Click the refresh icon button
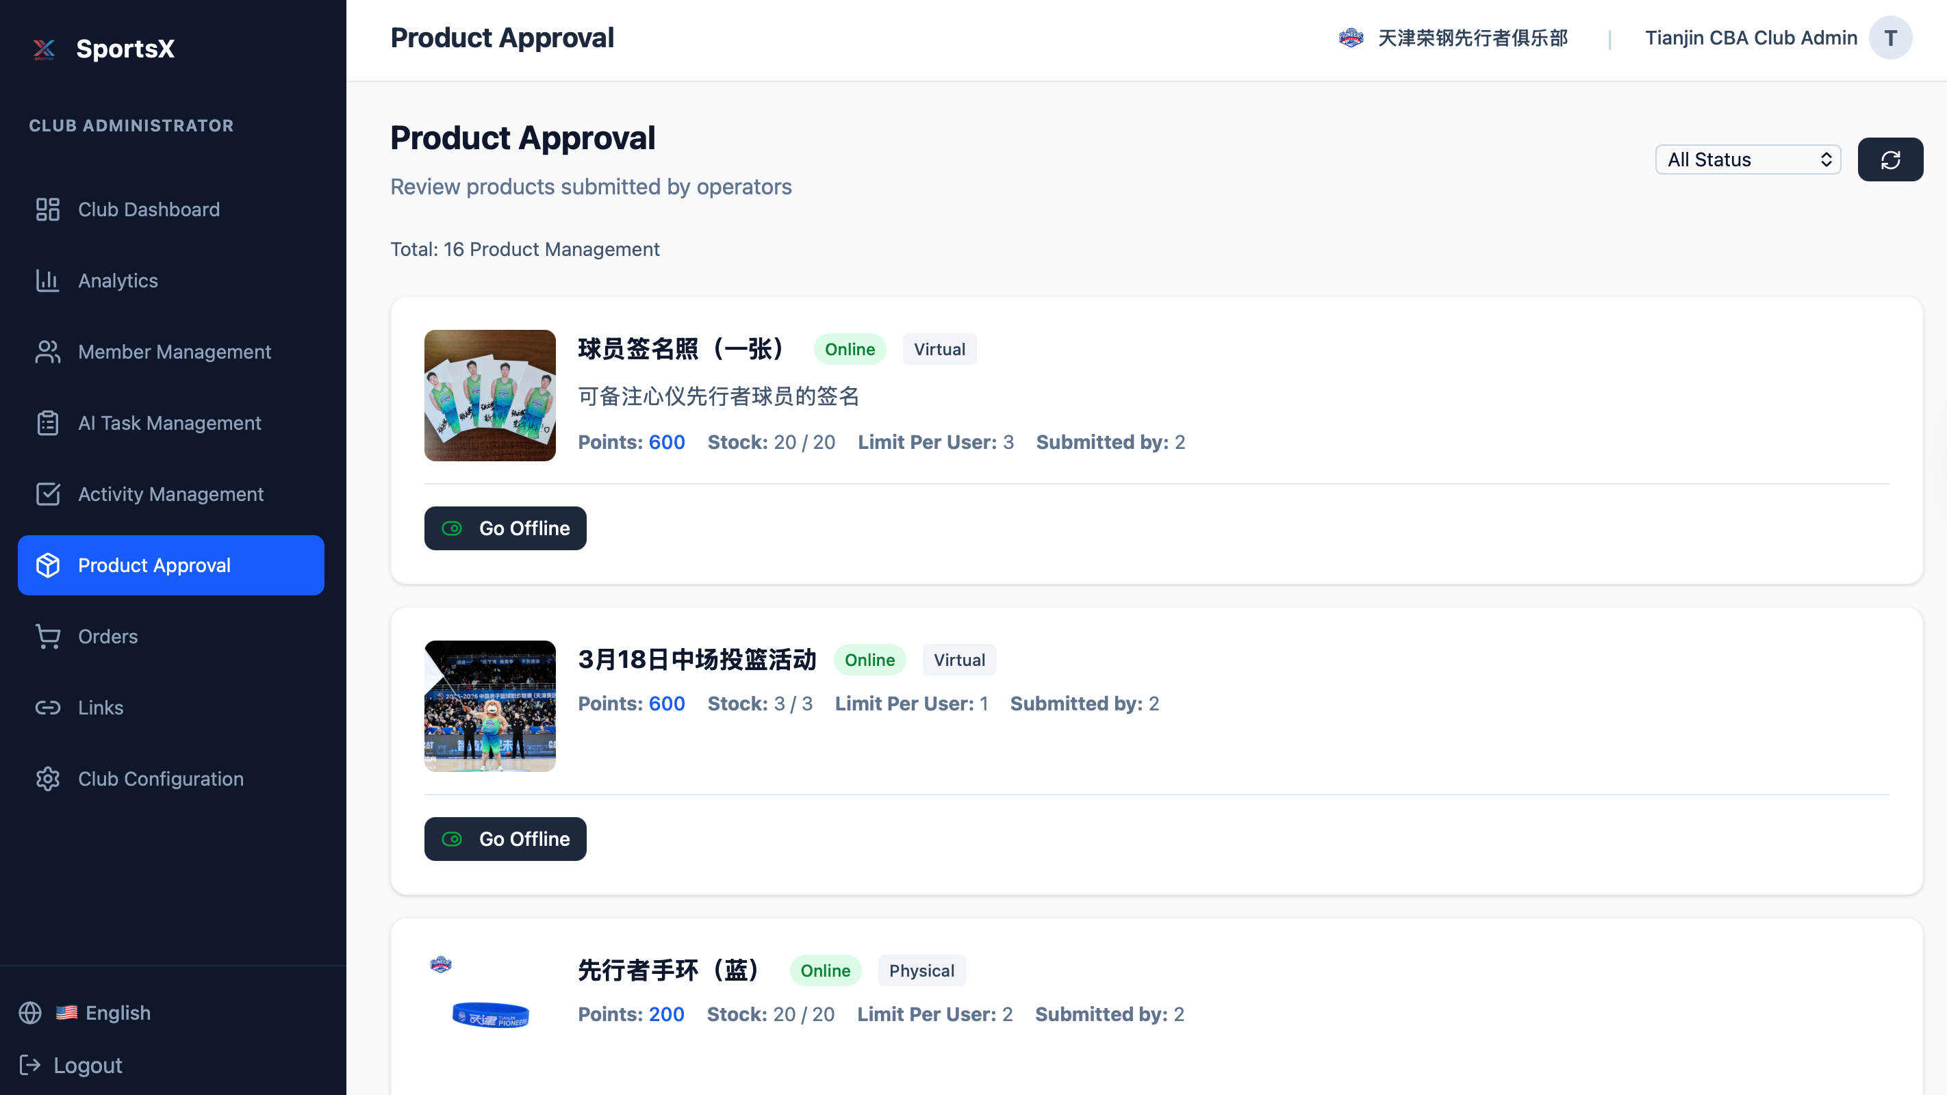This screenshot has width=1947, height=1095. pos(1889,159)
